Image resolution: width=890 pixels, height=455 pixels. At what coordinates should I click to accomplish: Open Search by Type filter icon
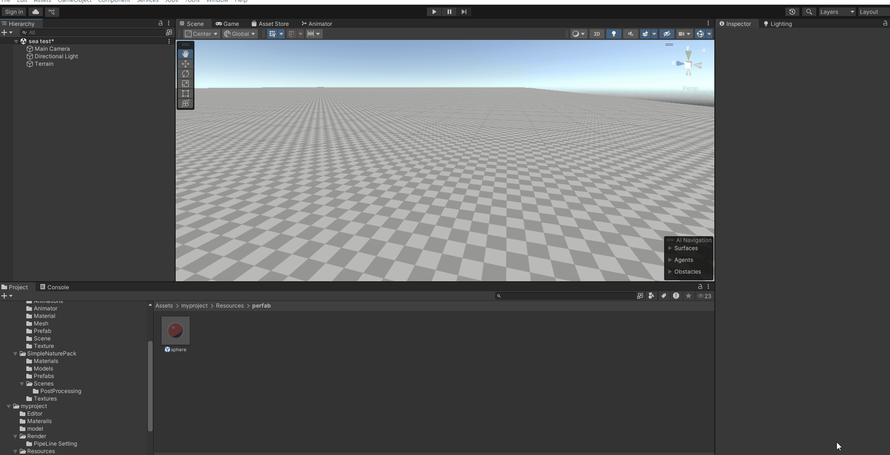(x=651, y=296)
